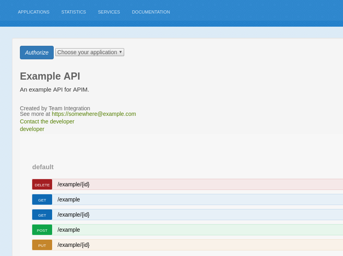Open the Services nav item
The height and width of the screenshot is (256, 343).
pyautogui.click(x=109, y=12)
